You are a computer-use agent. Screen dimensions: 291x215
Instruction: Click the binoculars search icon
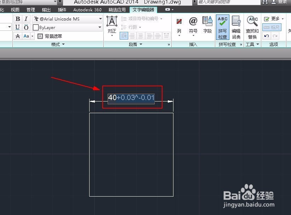[x=265, y=2]
